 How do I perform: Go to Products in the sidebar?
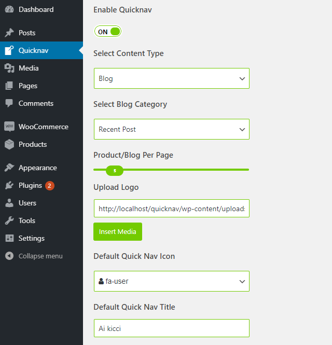pos(41,144)
